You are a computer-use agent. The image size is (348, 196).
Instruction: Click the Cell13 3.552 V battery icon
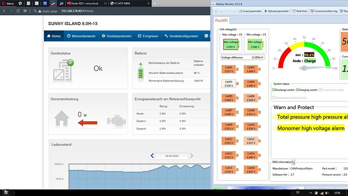230,155
